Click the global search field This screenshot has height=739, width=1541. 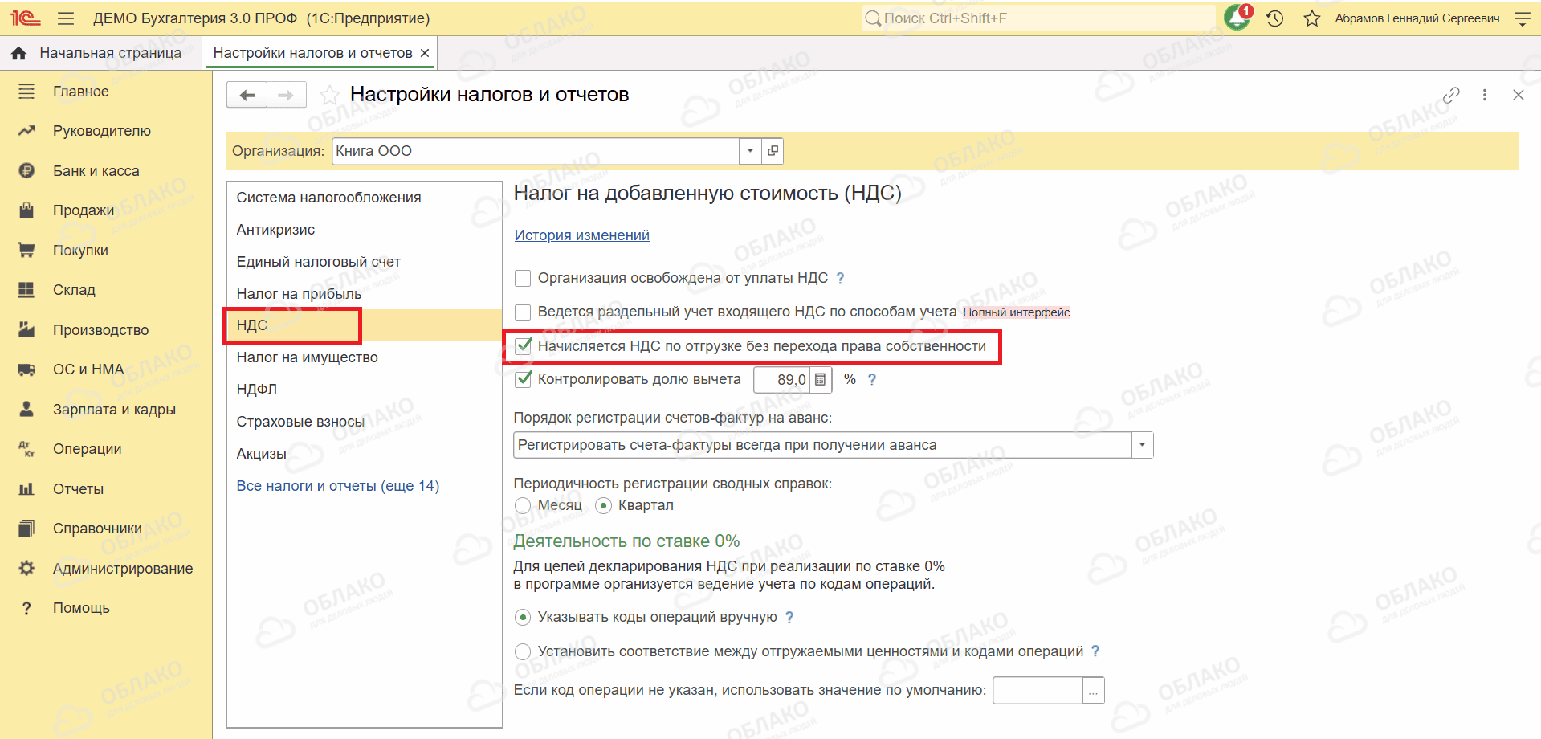tap(1039, 18)
